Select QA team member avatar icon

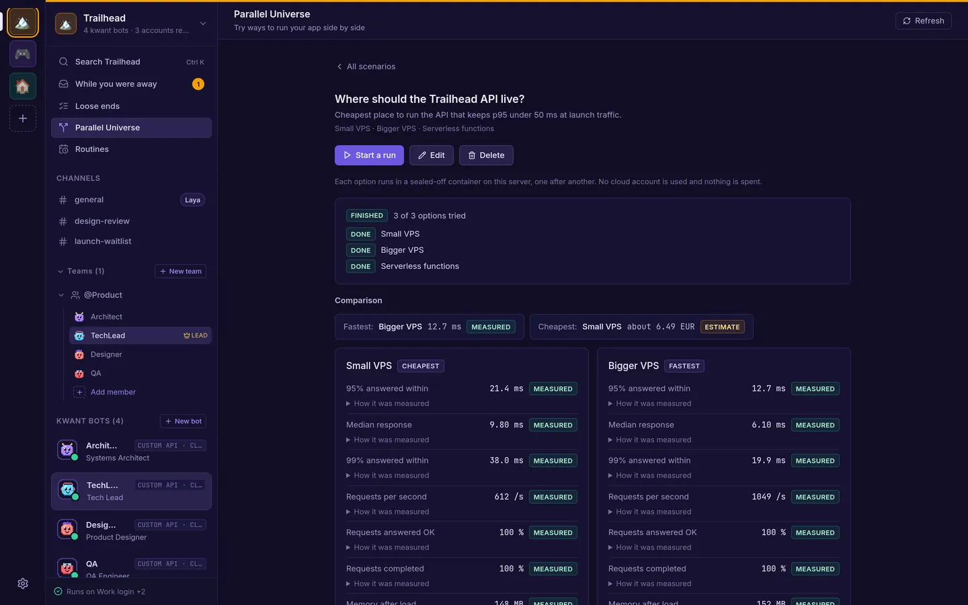tap(79, 373)
